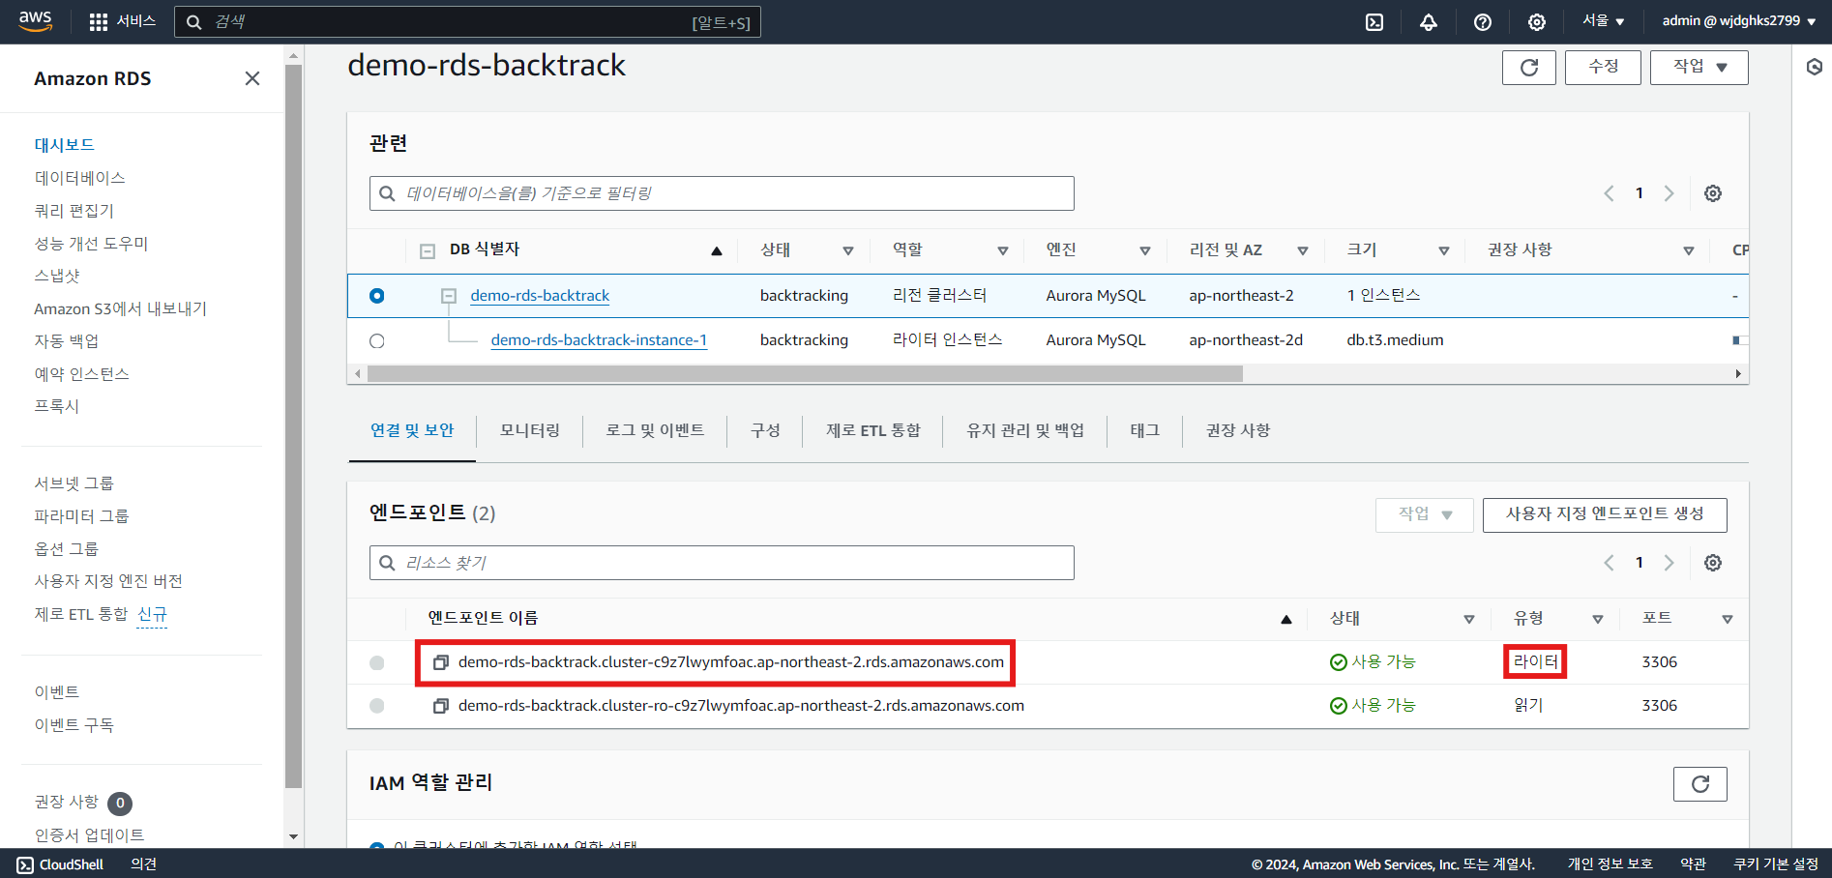Sort by DB 식별자 ascending arrow

(717, 250)
